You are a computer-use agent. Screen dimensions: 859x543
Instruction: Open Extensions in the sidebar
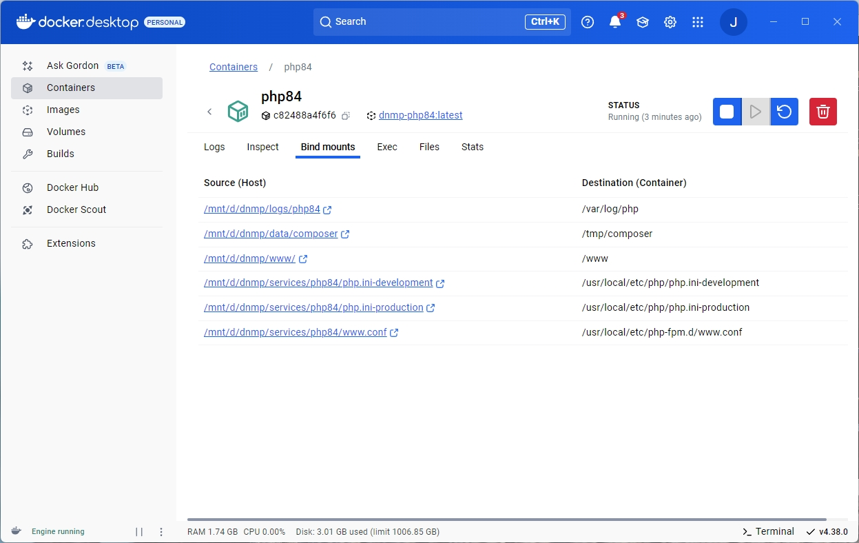(x=87, y=243)
